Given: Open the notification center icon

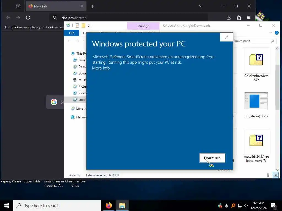Looking at the screenshot, I should click(273, 206).
